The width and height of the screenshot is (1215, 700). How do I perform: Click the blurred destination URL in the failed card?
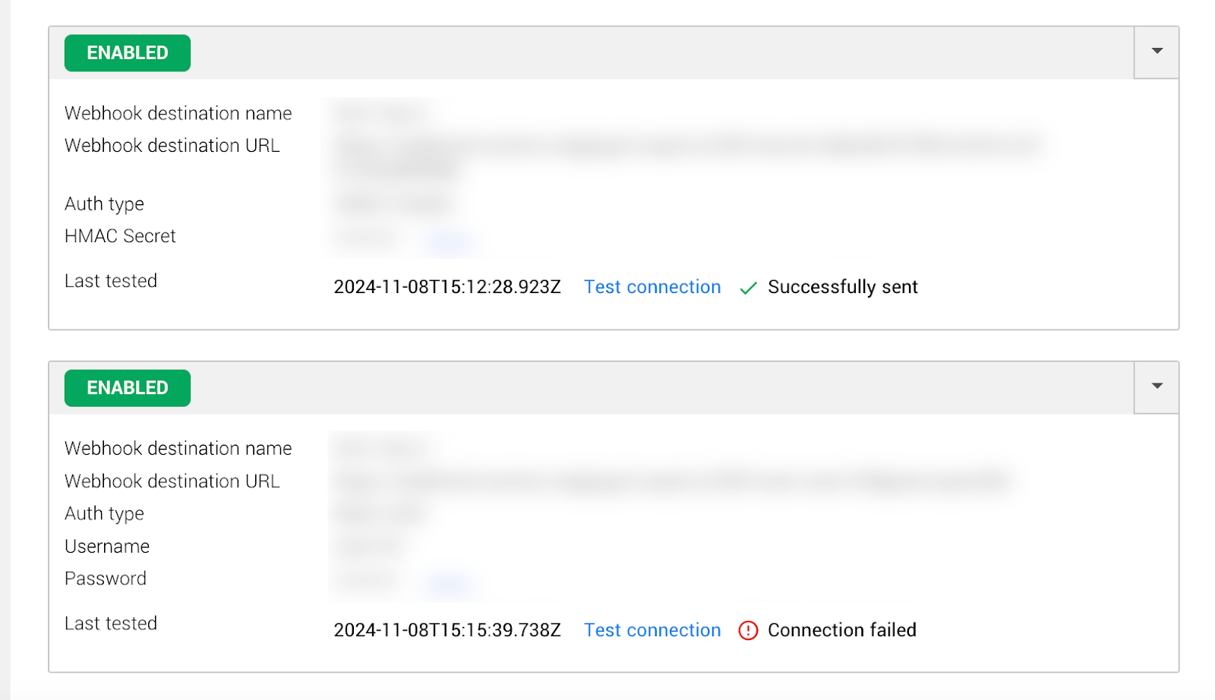pos(673,481)
